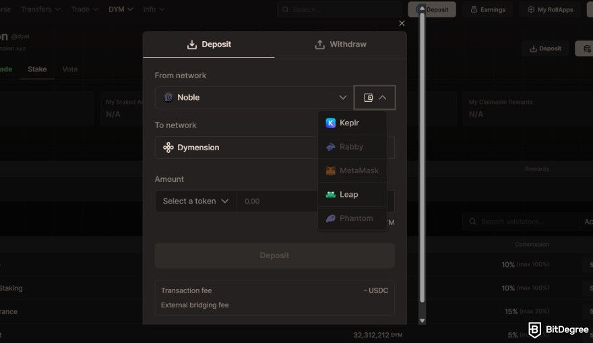Click the Deposit button on the page header

click(x=545, y=49)
